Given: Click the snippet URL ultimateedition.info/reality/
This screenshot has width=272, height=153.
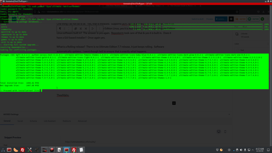Looking at the screenshot, I should click(80, 142).
